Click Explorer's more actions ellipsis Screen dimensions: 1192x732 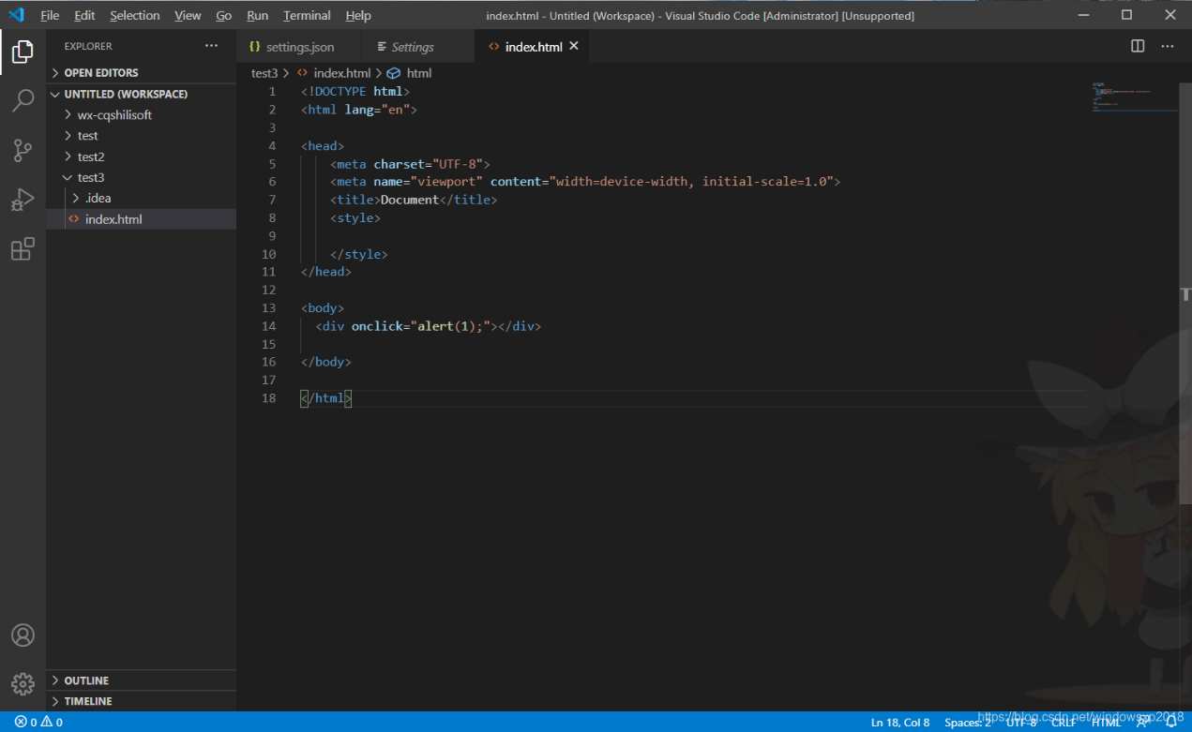[x=211, y=46]
